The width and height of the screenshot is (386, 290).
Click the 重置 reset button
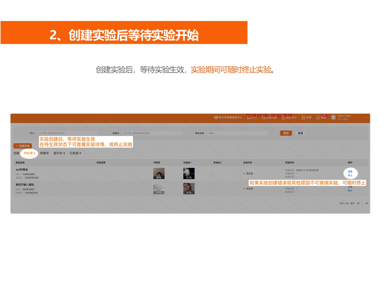point(300,133)
